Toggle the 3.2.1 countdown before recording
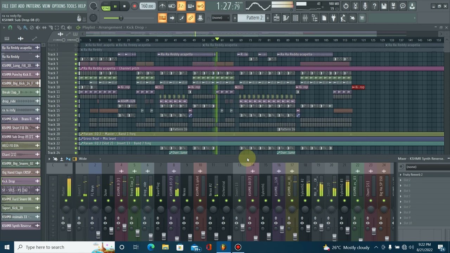 point(181,6)
